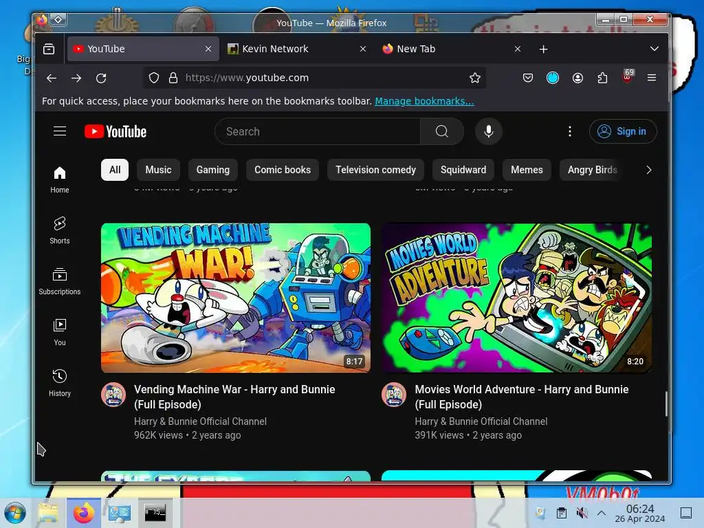704x528 pixels.
Task: Close the Kevin Network tab
Action: [x=363, y=49]
